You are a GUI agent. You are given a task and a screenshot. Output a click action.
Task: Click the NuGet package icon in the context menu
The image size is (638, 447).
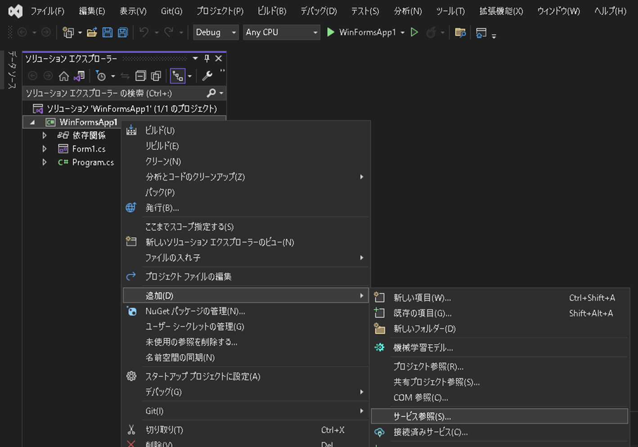click(131, 311)
